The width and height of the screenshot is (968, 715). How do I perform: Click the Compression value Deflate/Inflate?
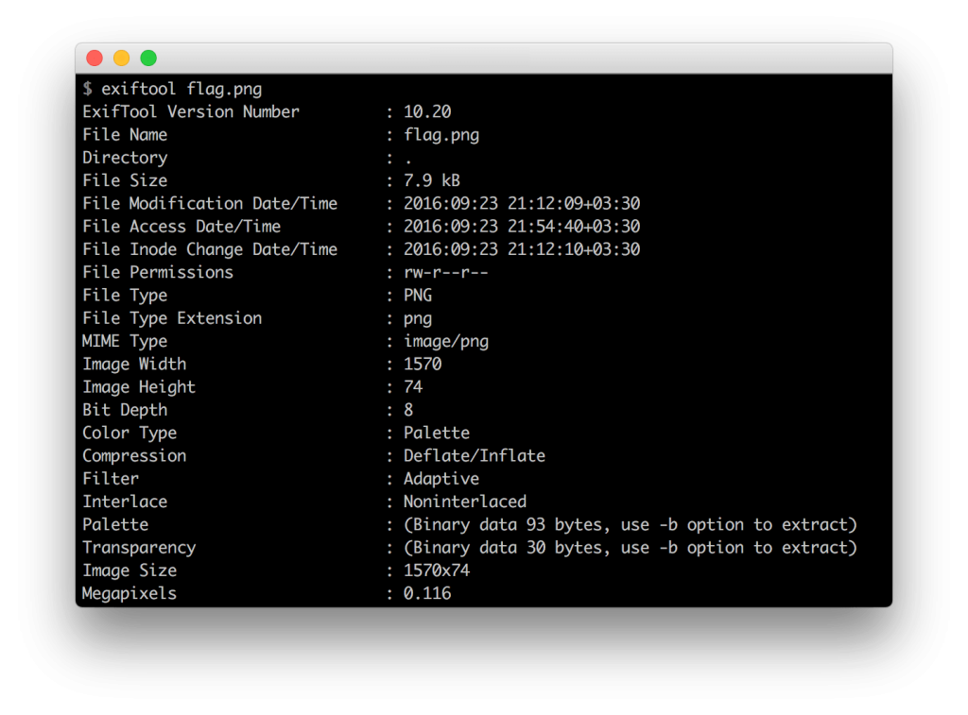pyautogui.click(x=475, y=455)
